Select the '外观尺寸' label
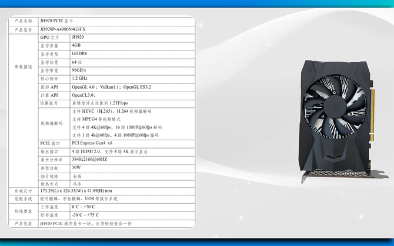This screenshot has height=246, width=394. pyautogui.click(x=23, y=191)
